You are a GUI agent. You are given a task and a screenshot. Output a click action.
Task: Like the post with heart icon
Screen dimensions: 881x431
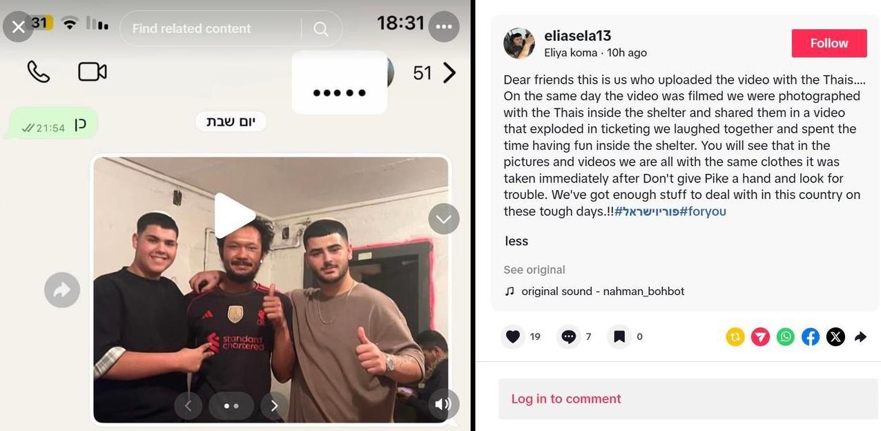(512, 336)
